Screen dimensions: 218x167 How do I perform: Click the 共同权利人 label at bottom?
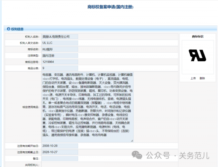[x=31, y=164]
